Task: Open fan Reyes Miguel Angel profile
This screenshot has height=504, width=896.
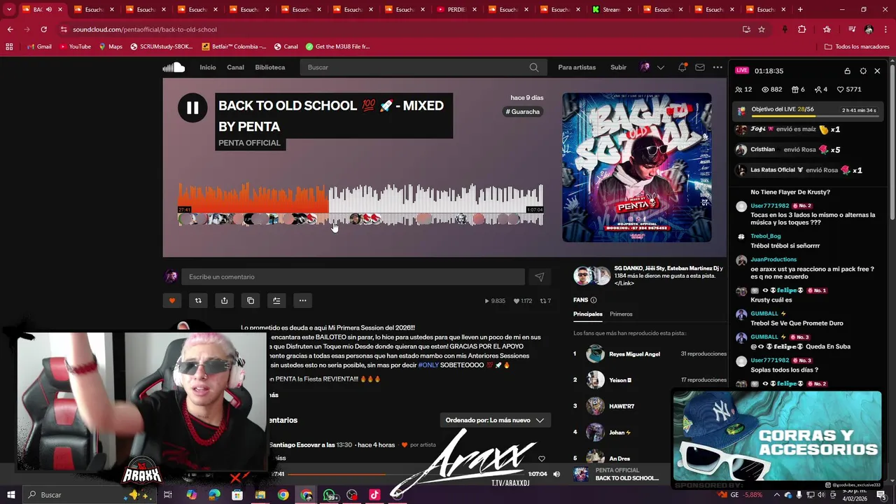Action: (634, 354)
